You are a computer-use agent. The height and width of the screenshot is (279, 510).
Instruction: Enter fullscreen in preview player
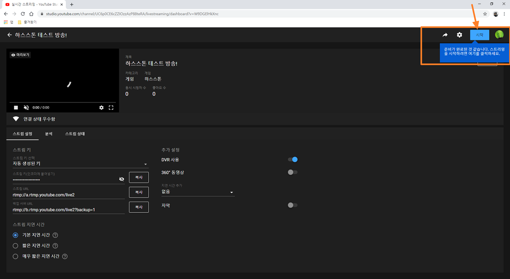click(111, 108)
